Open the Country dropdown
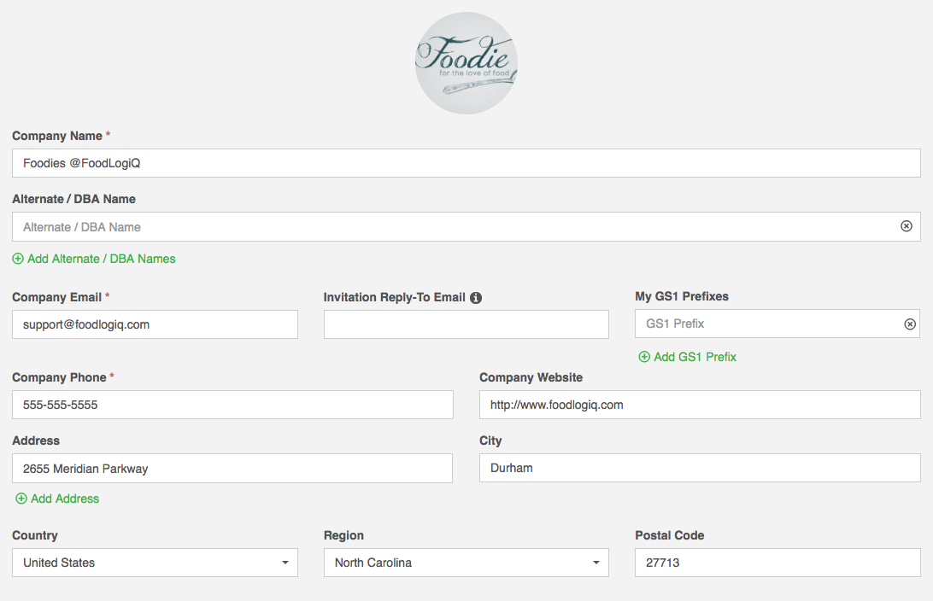The image size is (933, 601). click(x=155, y=563)
